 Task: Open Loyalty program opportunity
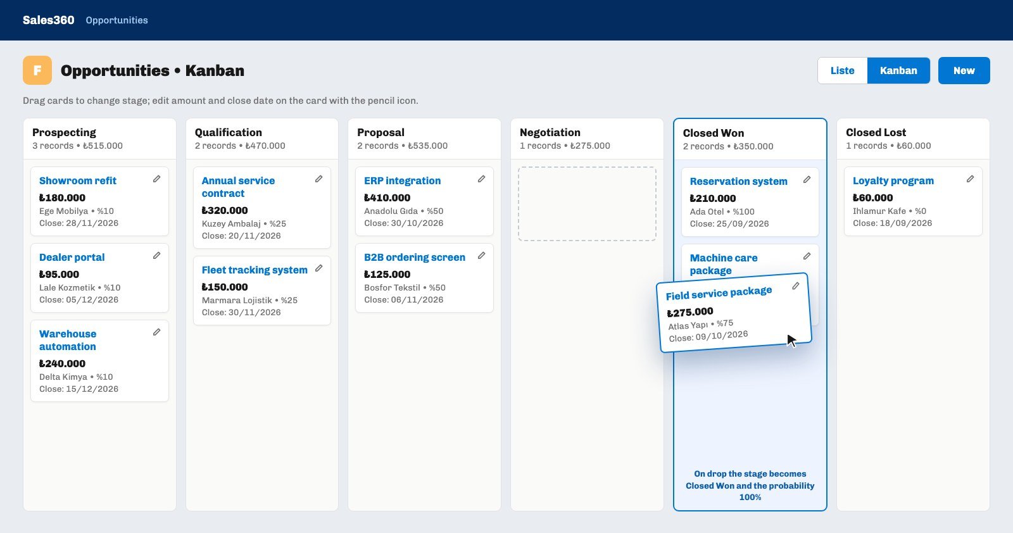[893, 180]
